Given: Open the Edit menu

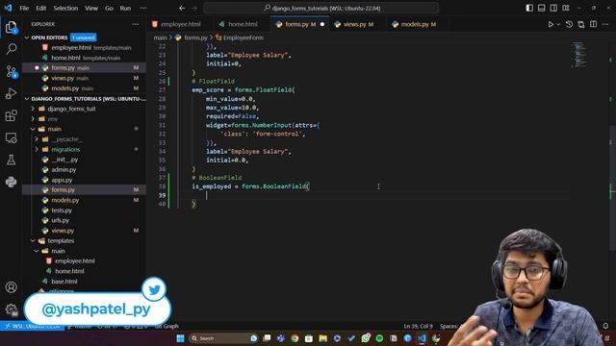Looking at the screenshot, I should pyautogui.click(x=40, y=8).
